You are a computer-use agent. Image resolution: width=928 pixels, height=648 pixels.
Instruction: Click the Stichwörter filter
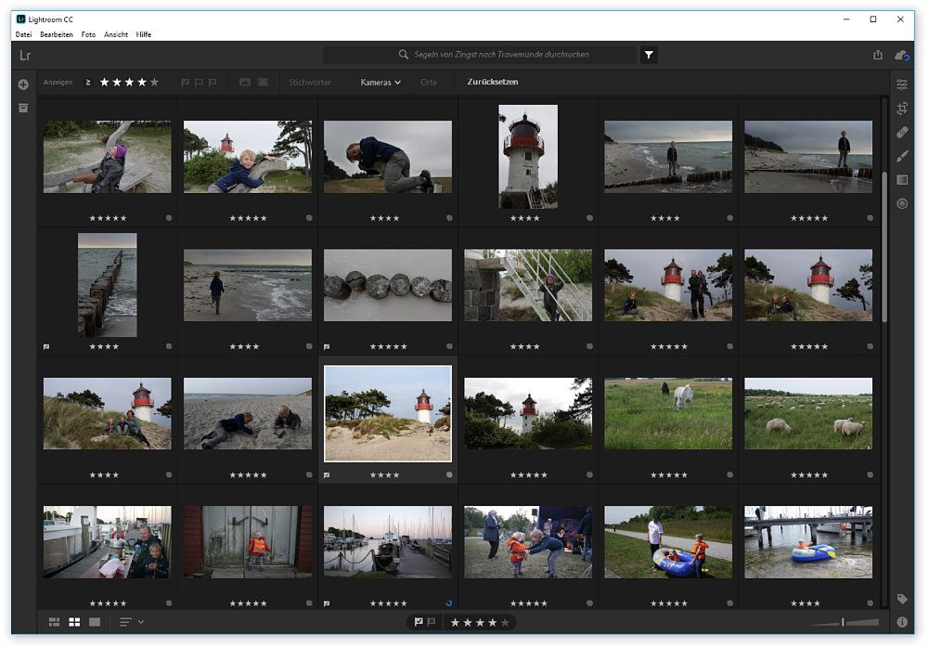click(x=310, y=83)
